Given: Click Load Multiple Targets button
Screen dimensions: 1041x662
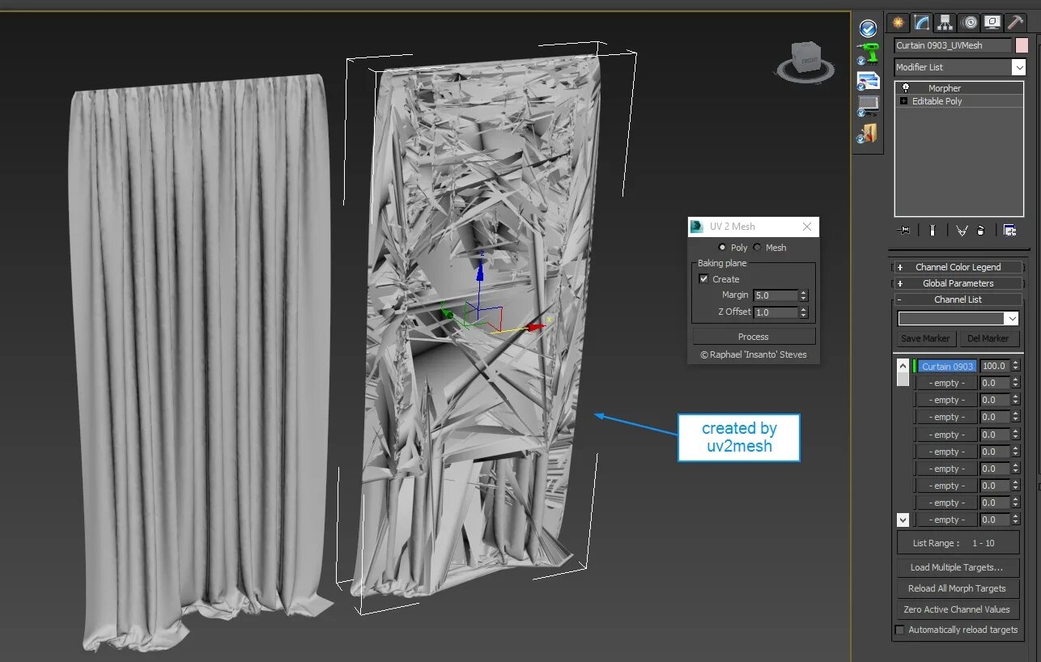Looking at the screenshot, I should 958,567.
